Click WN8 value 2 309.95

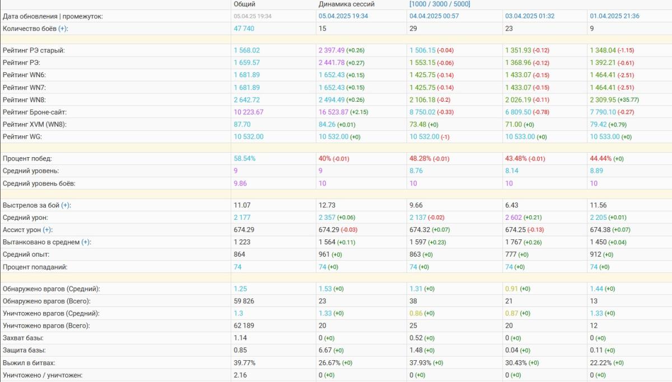[x=603, y=100]
